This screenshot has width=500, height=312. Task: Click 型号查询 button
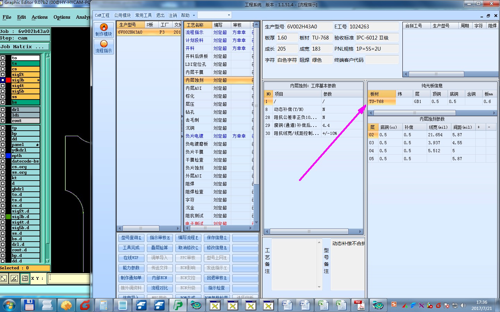click(x=131, y=238)
